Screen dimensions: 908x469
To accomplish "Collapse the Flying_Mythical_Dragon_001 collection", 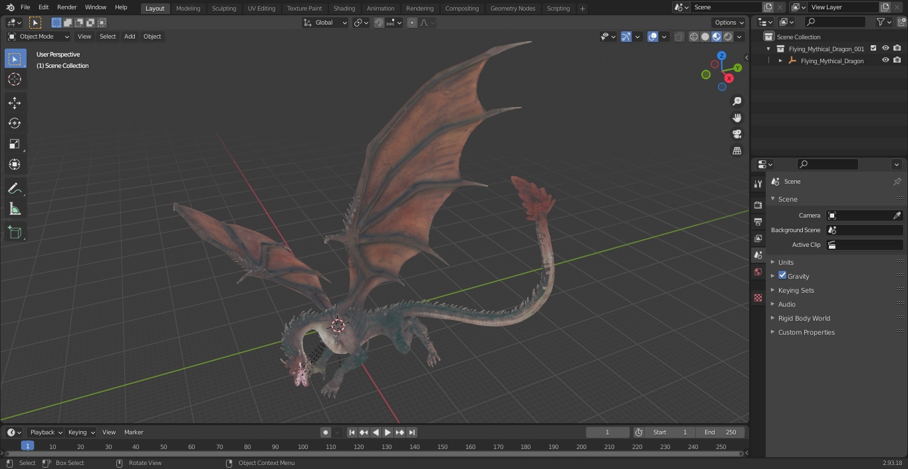I will pos(768,49).
